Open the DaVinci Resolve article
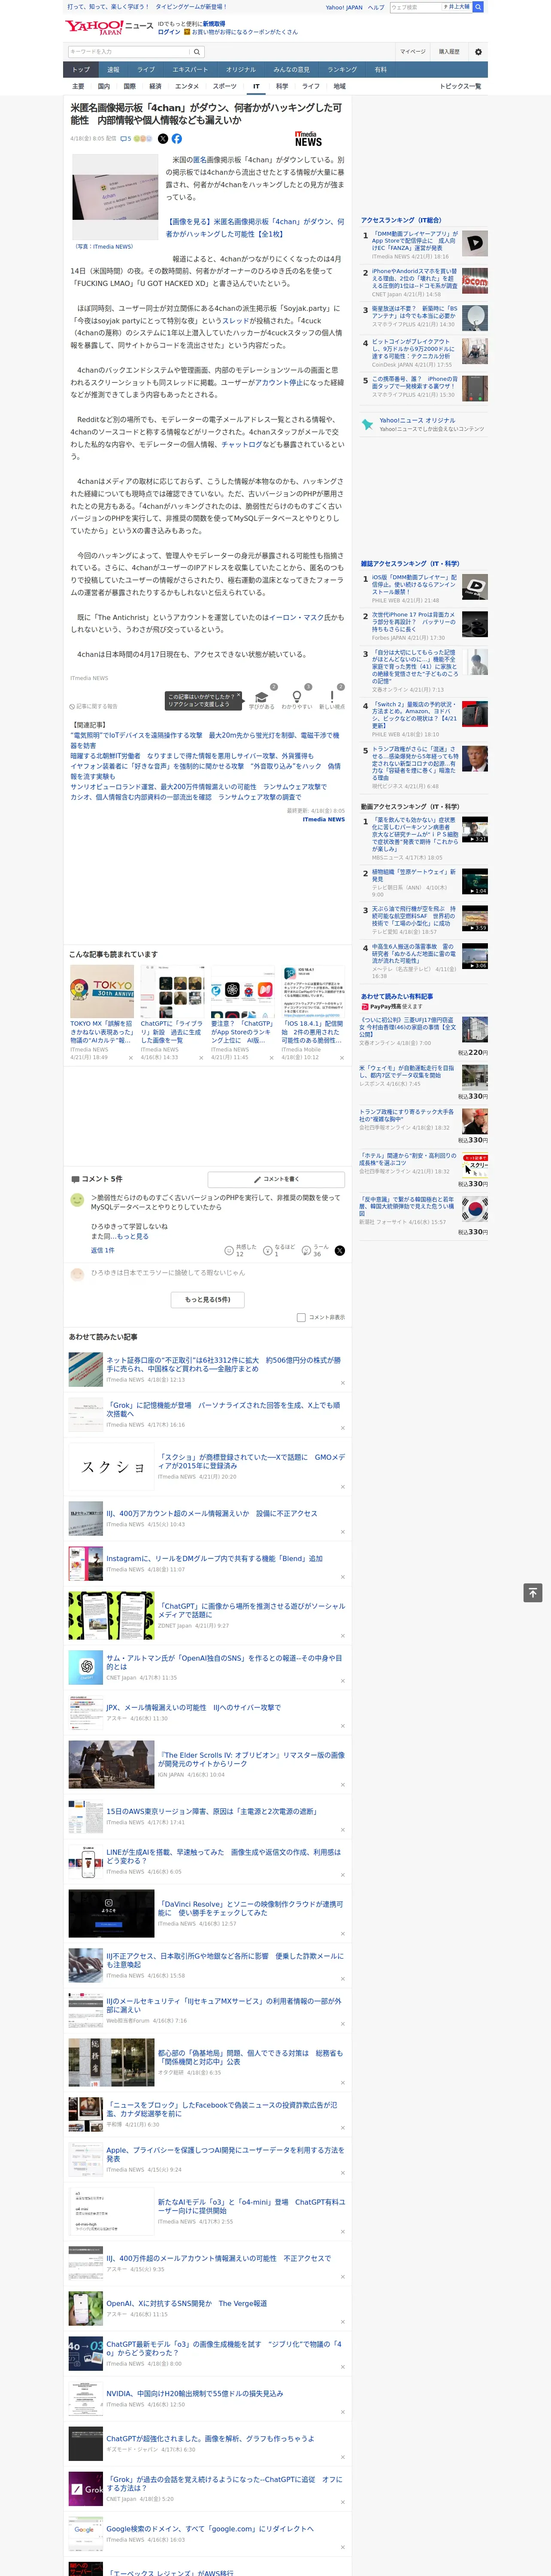 tap(250, 1908)
